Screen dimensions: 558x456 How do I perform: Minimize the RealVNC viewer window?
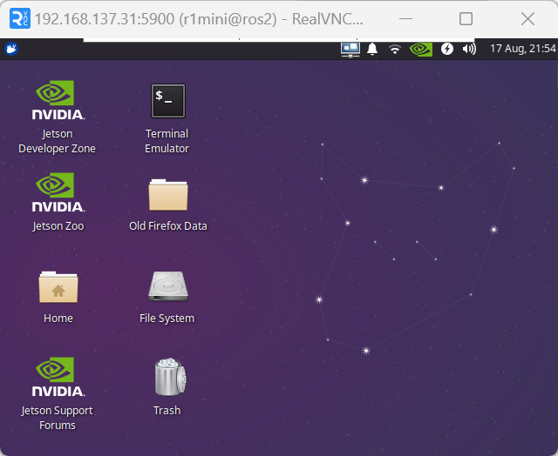405,19
